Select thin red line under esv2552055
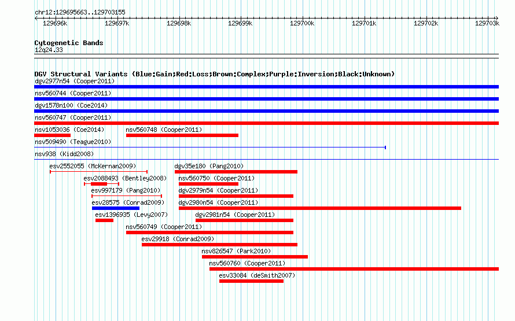Screen dimensions: 515x321 (x=98, y=172)
